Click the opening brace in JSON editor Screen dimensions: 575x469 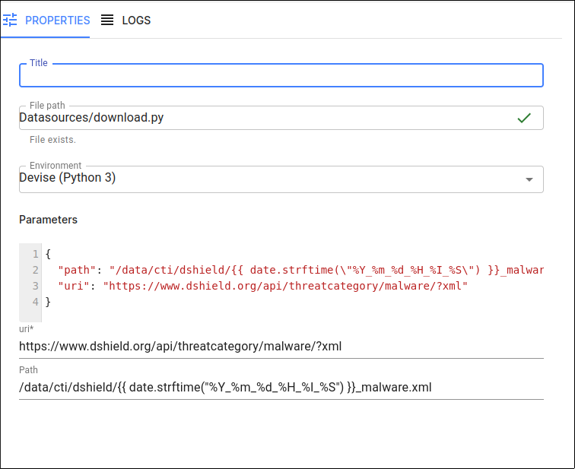point(48,254)
